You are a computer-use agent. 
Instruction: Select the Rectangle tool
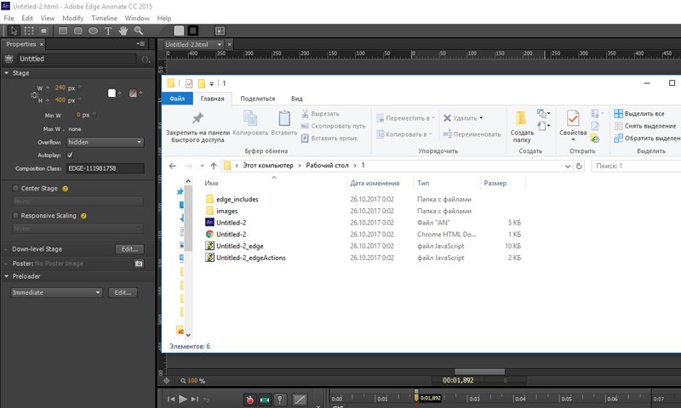pyautogui.click(x=63, y=31)
